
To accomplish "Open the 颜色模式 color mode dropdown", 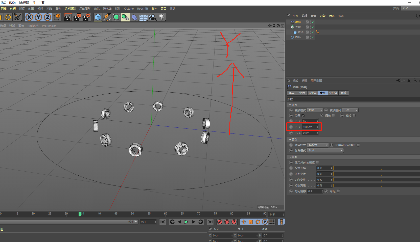I will [x=318, y=145].
